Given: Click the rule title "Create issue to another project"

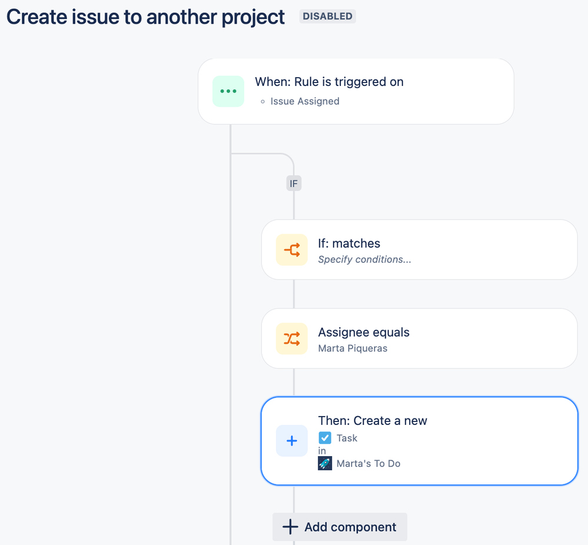Looking at the screenshot, I should (x=145, y=16).
